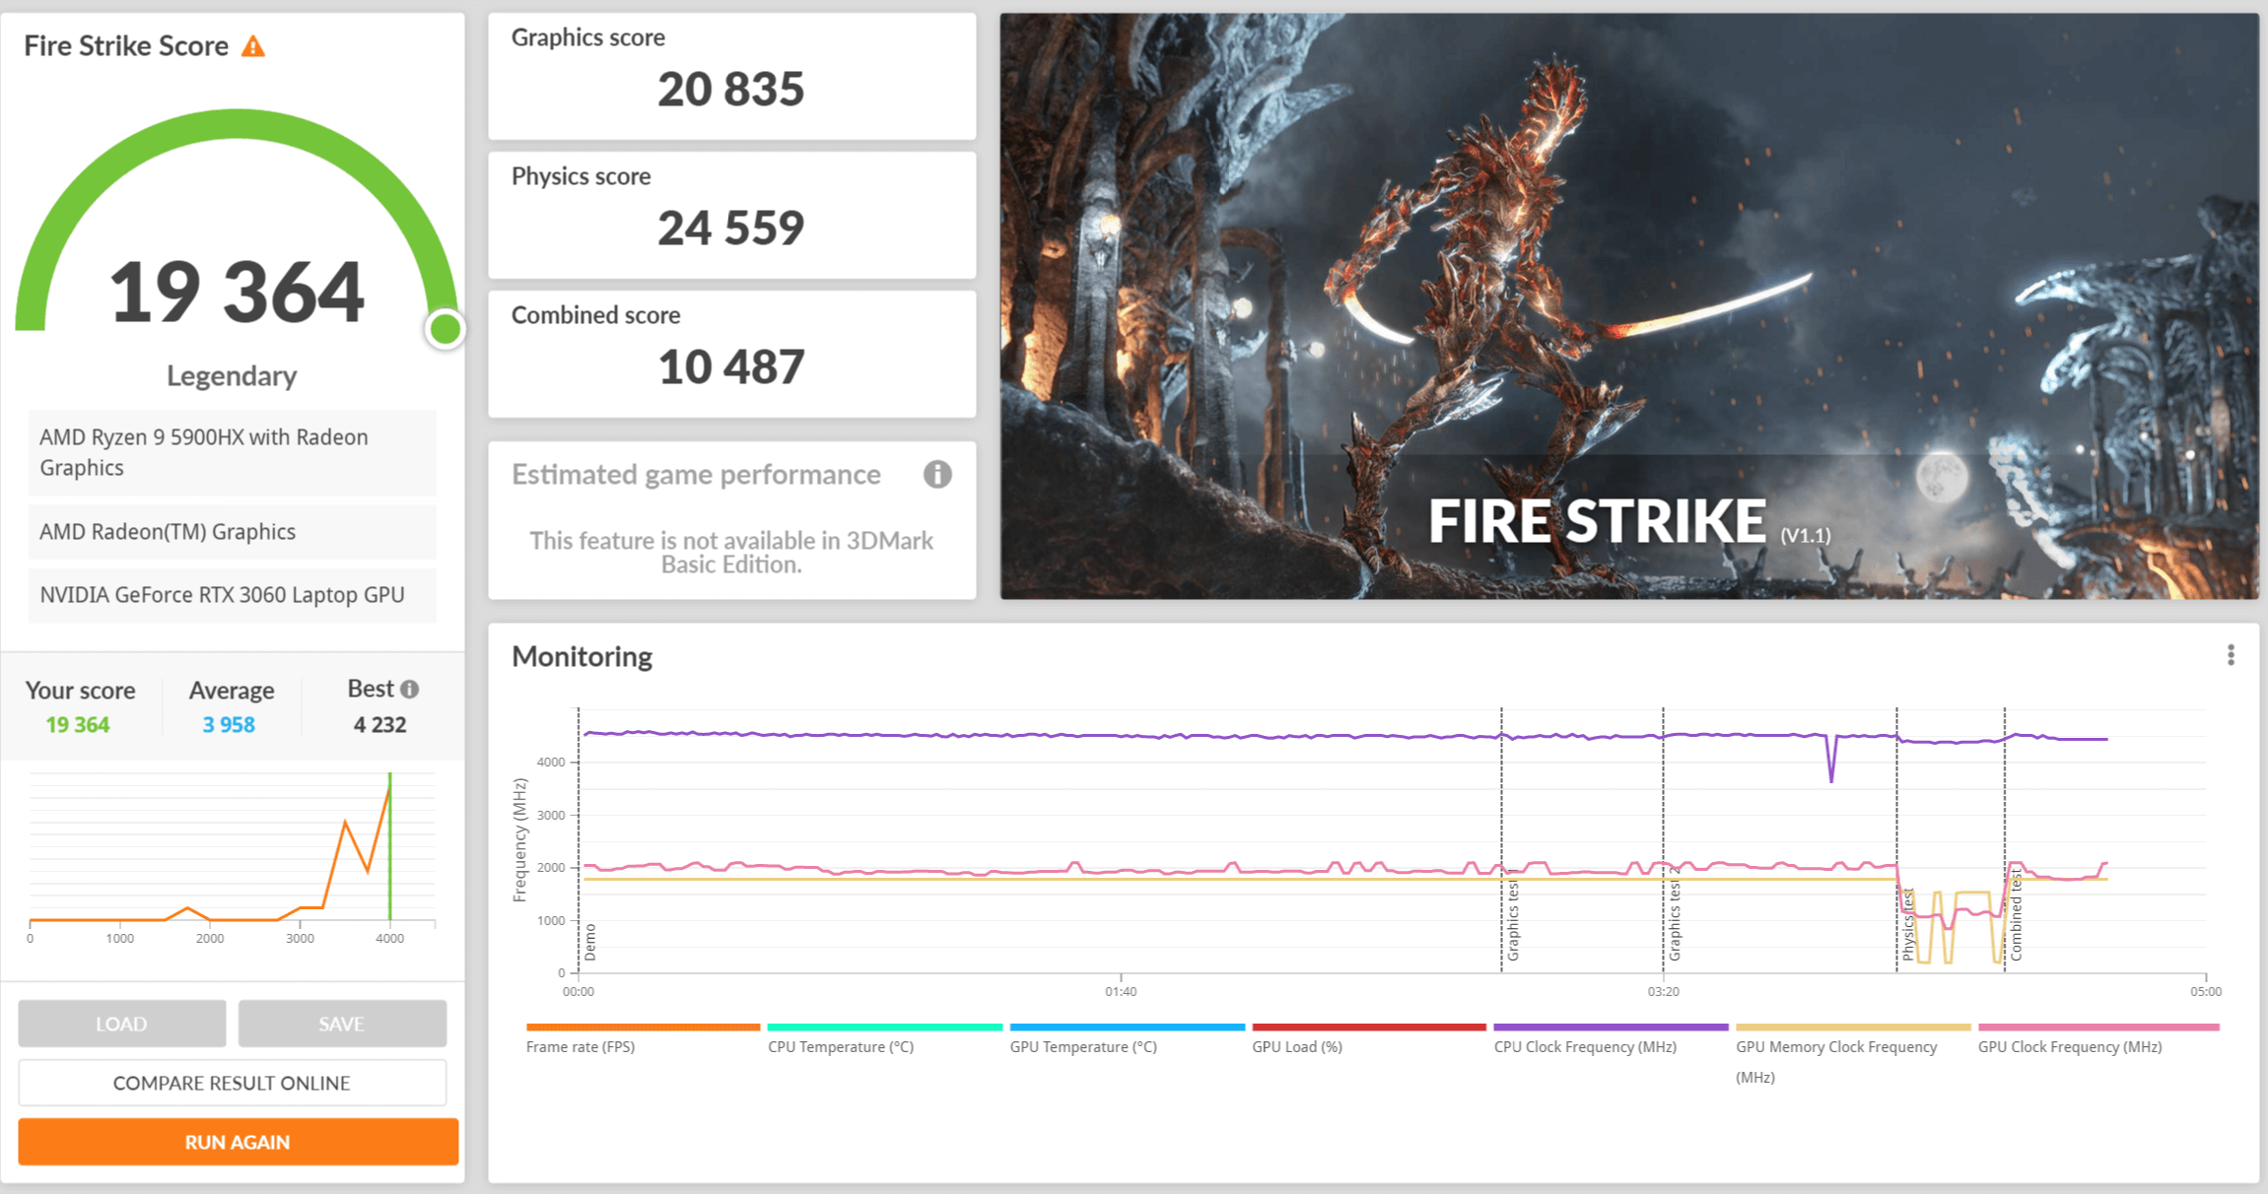The image size is (2268, 1194).
Task: Click the LOAD button
Action: tap(121, 1024)
